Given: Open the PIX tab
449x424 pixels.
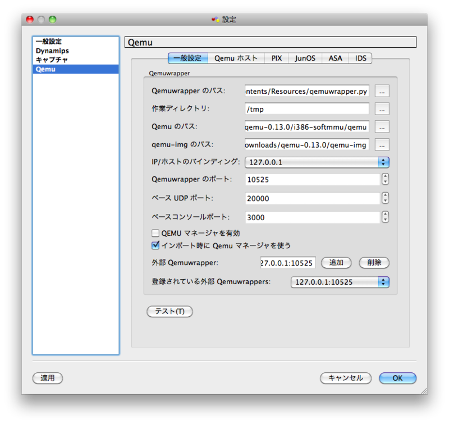Looking at the screenshot, I should (277, 58).
